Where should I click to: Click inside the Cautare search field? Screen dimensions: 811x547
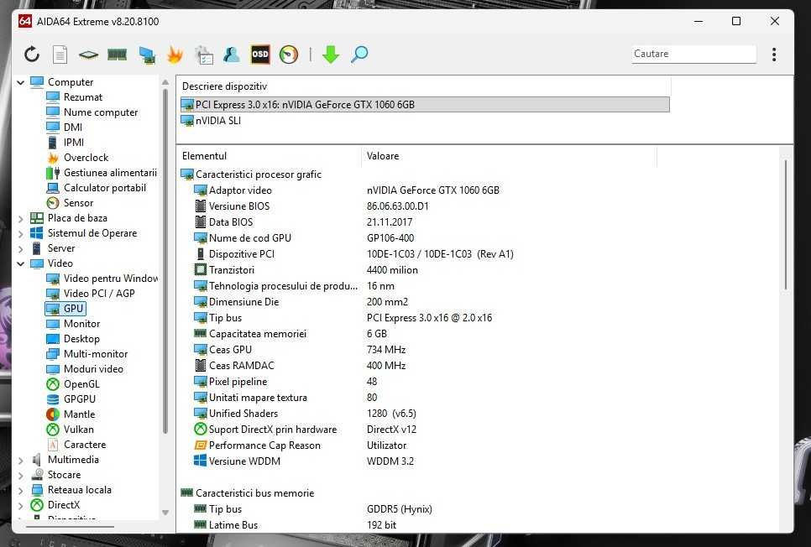tap(693, 54)
